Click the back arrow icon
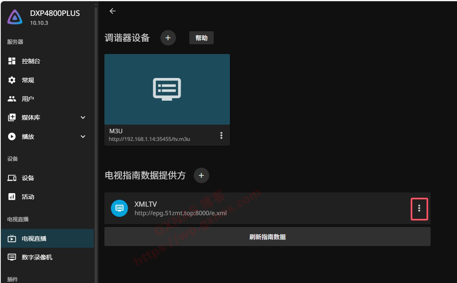457x283 pixels. coord(113,11)
